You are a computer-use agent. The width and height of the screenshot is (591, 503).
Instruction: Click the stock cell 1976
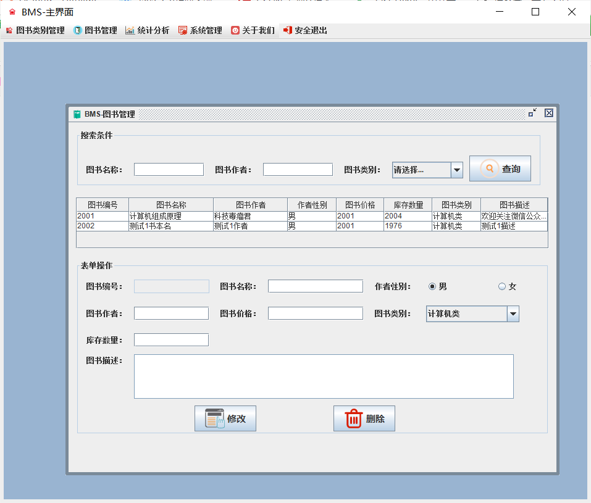coord(408,226)
